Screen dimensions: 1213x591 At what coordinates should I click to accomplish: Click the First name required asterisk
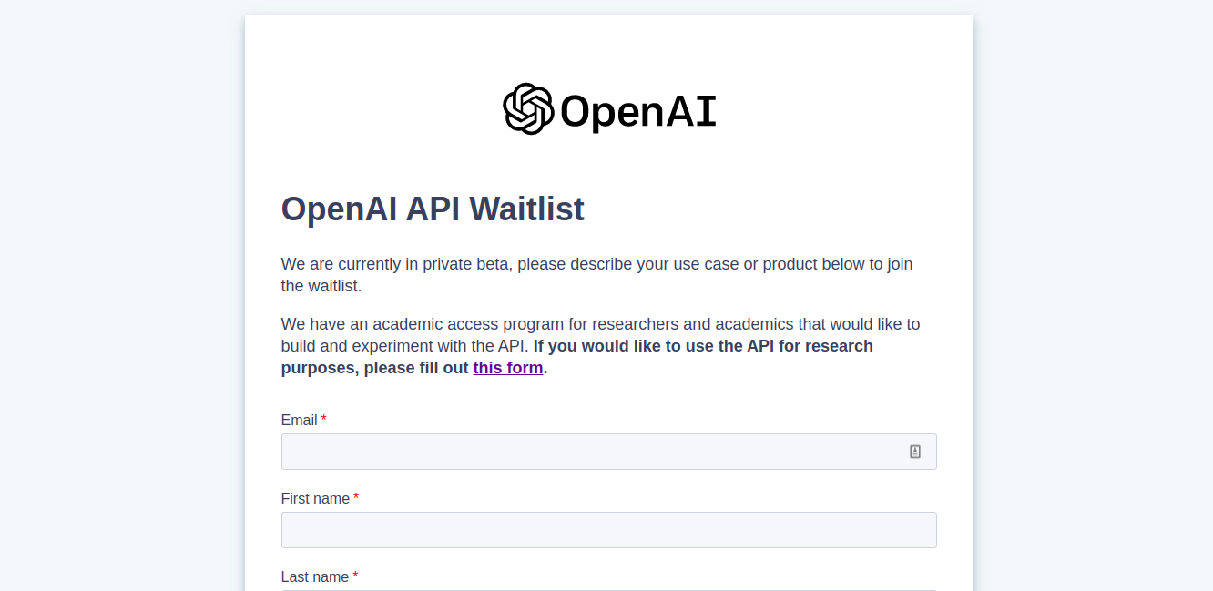pos(355,497)
